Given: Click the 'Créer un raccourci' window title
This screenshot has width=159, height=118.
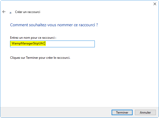Looking at the screenshot, I should (28, 12).
